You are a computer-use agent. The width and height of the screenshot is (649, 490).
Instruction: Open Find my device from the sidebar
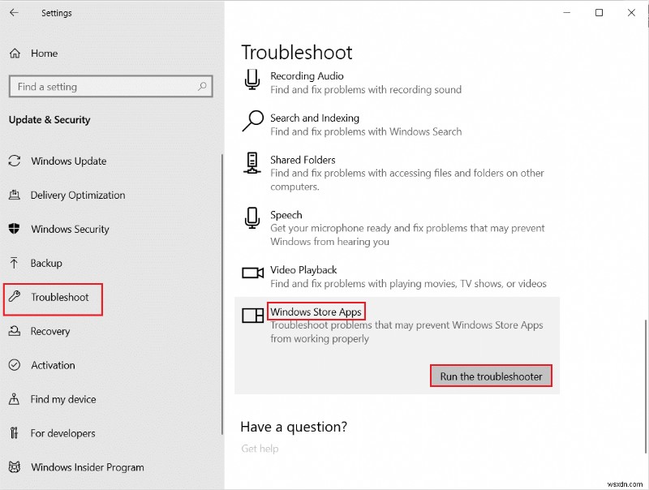(x=14, y=399)
